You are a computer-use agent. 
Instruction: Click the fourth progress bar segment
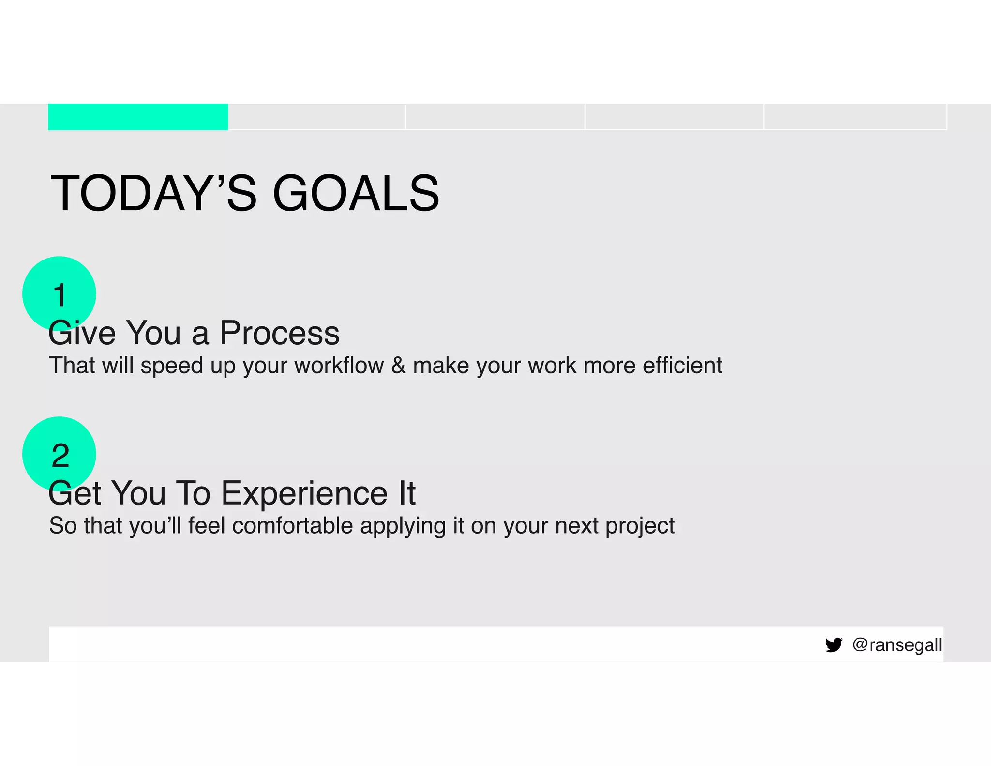tap(674, 117)
